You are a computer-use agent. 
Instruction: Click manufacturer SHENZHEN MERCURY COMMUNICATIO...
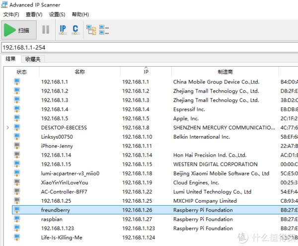coord(224,128)
